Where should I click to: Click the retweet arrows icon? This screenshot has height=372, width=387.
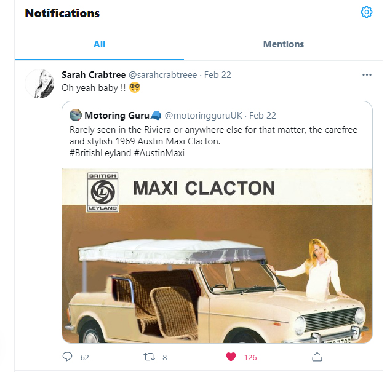coord(149,357)
